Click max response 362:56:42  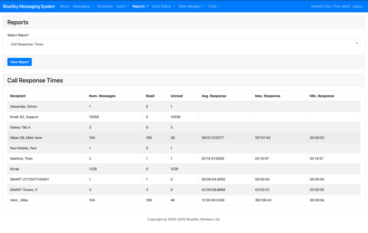[263, 200]
